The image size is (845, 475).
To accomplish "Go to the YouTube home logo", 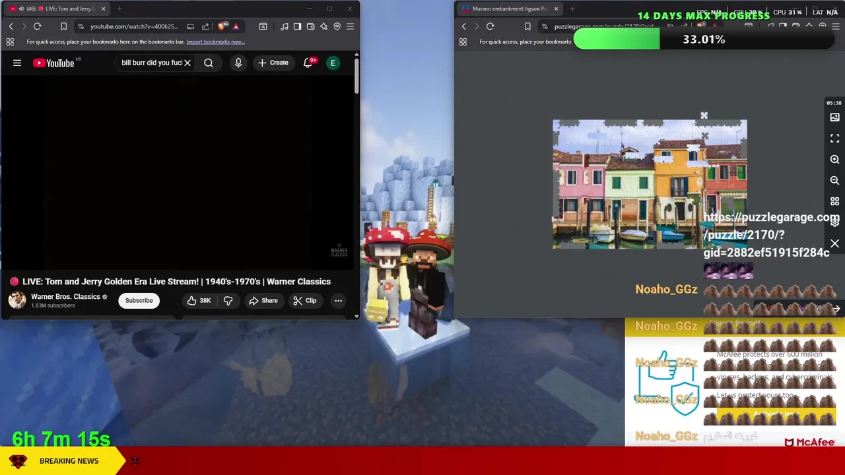I will pyautogui.click(x=53, y=63).
